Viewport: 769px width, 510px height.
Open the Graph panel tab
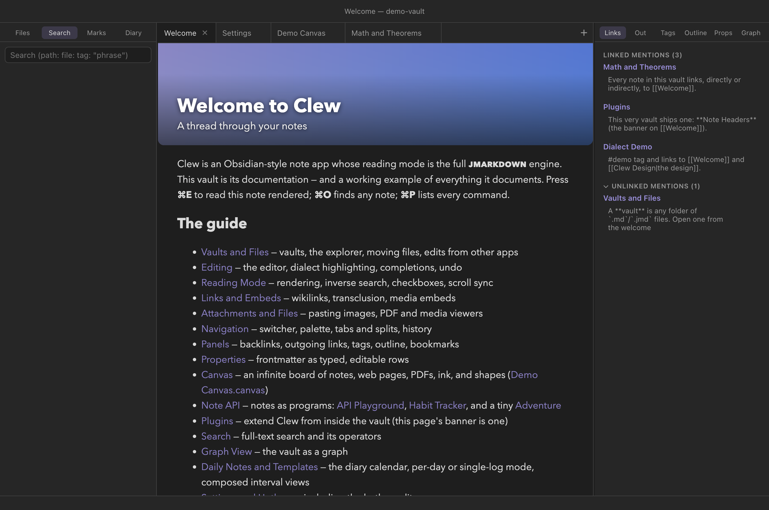click(x=751, y=33)
